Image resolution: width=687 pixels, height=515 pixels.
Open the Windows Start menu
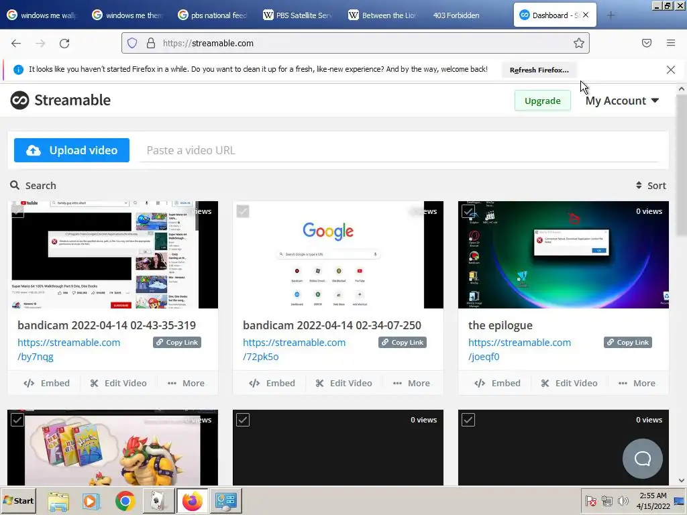[x=18, y=501]
